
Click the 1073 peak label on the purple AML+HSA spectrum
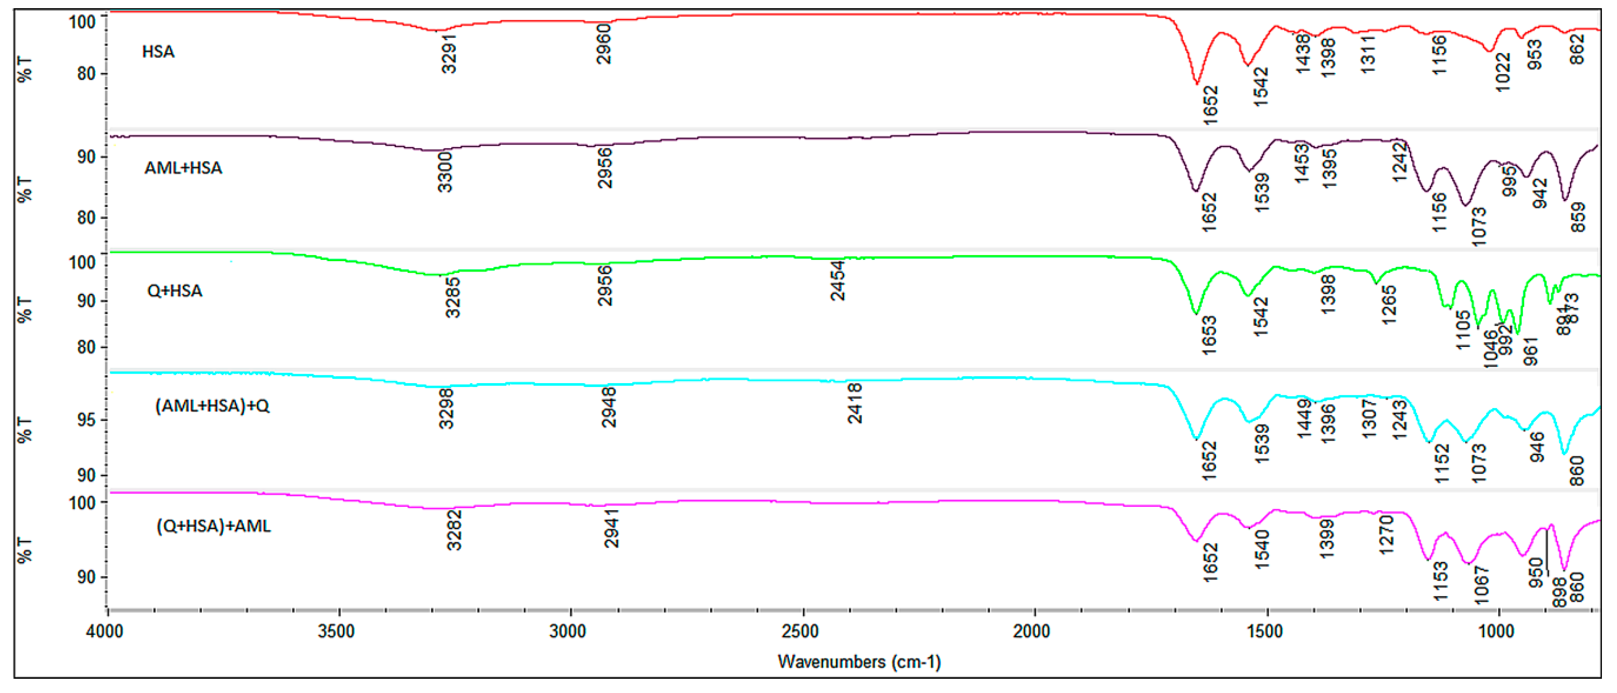tap(1479, 226)
